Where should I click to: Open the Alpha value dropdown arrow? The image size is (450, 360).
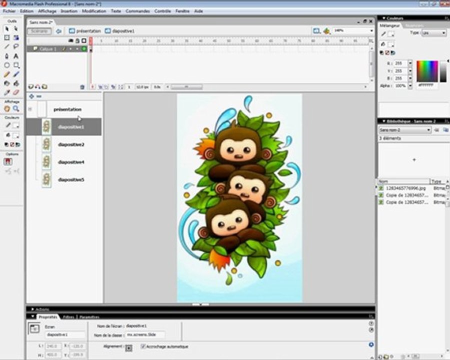[410, 85]
